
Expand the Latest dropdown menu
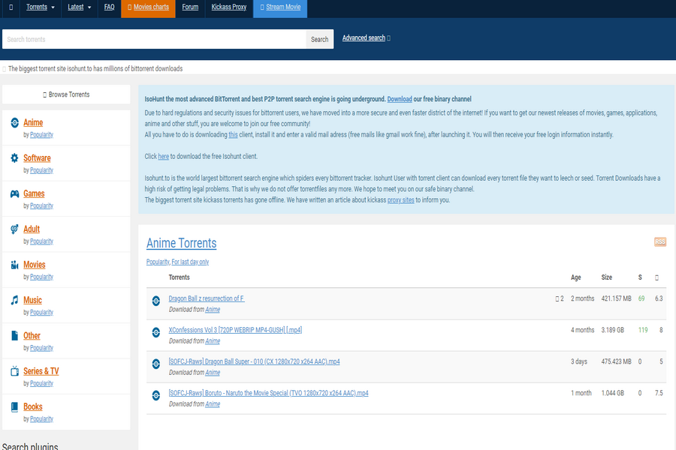point(80,7)
